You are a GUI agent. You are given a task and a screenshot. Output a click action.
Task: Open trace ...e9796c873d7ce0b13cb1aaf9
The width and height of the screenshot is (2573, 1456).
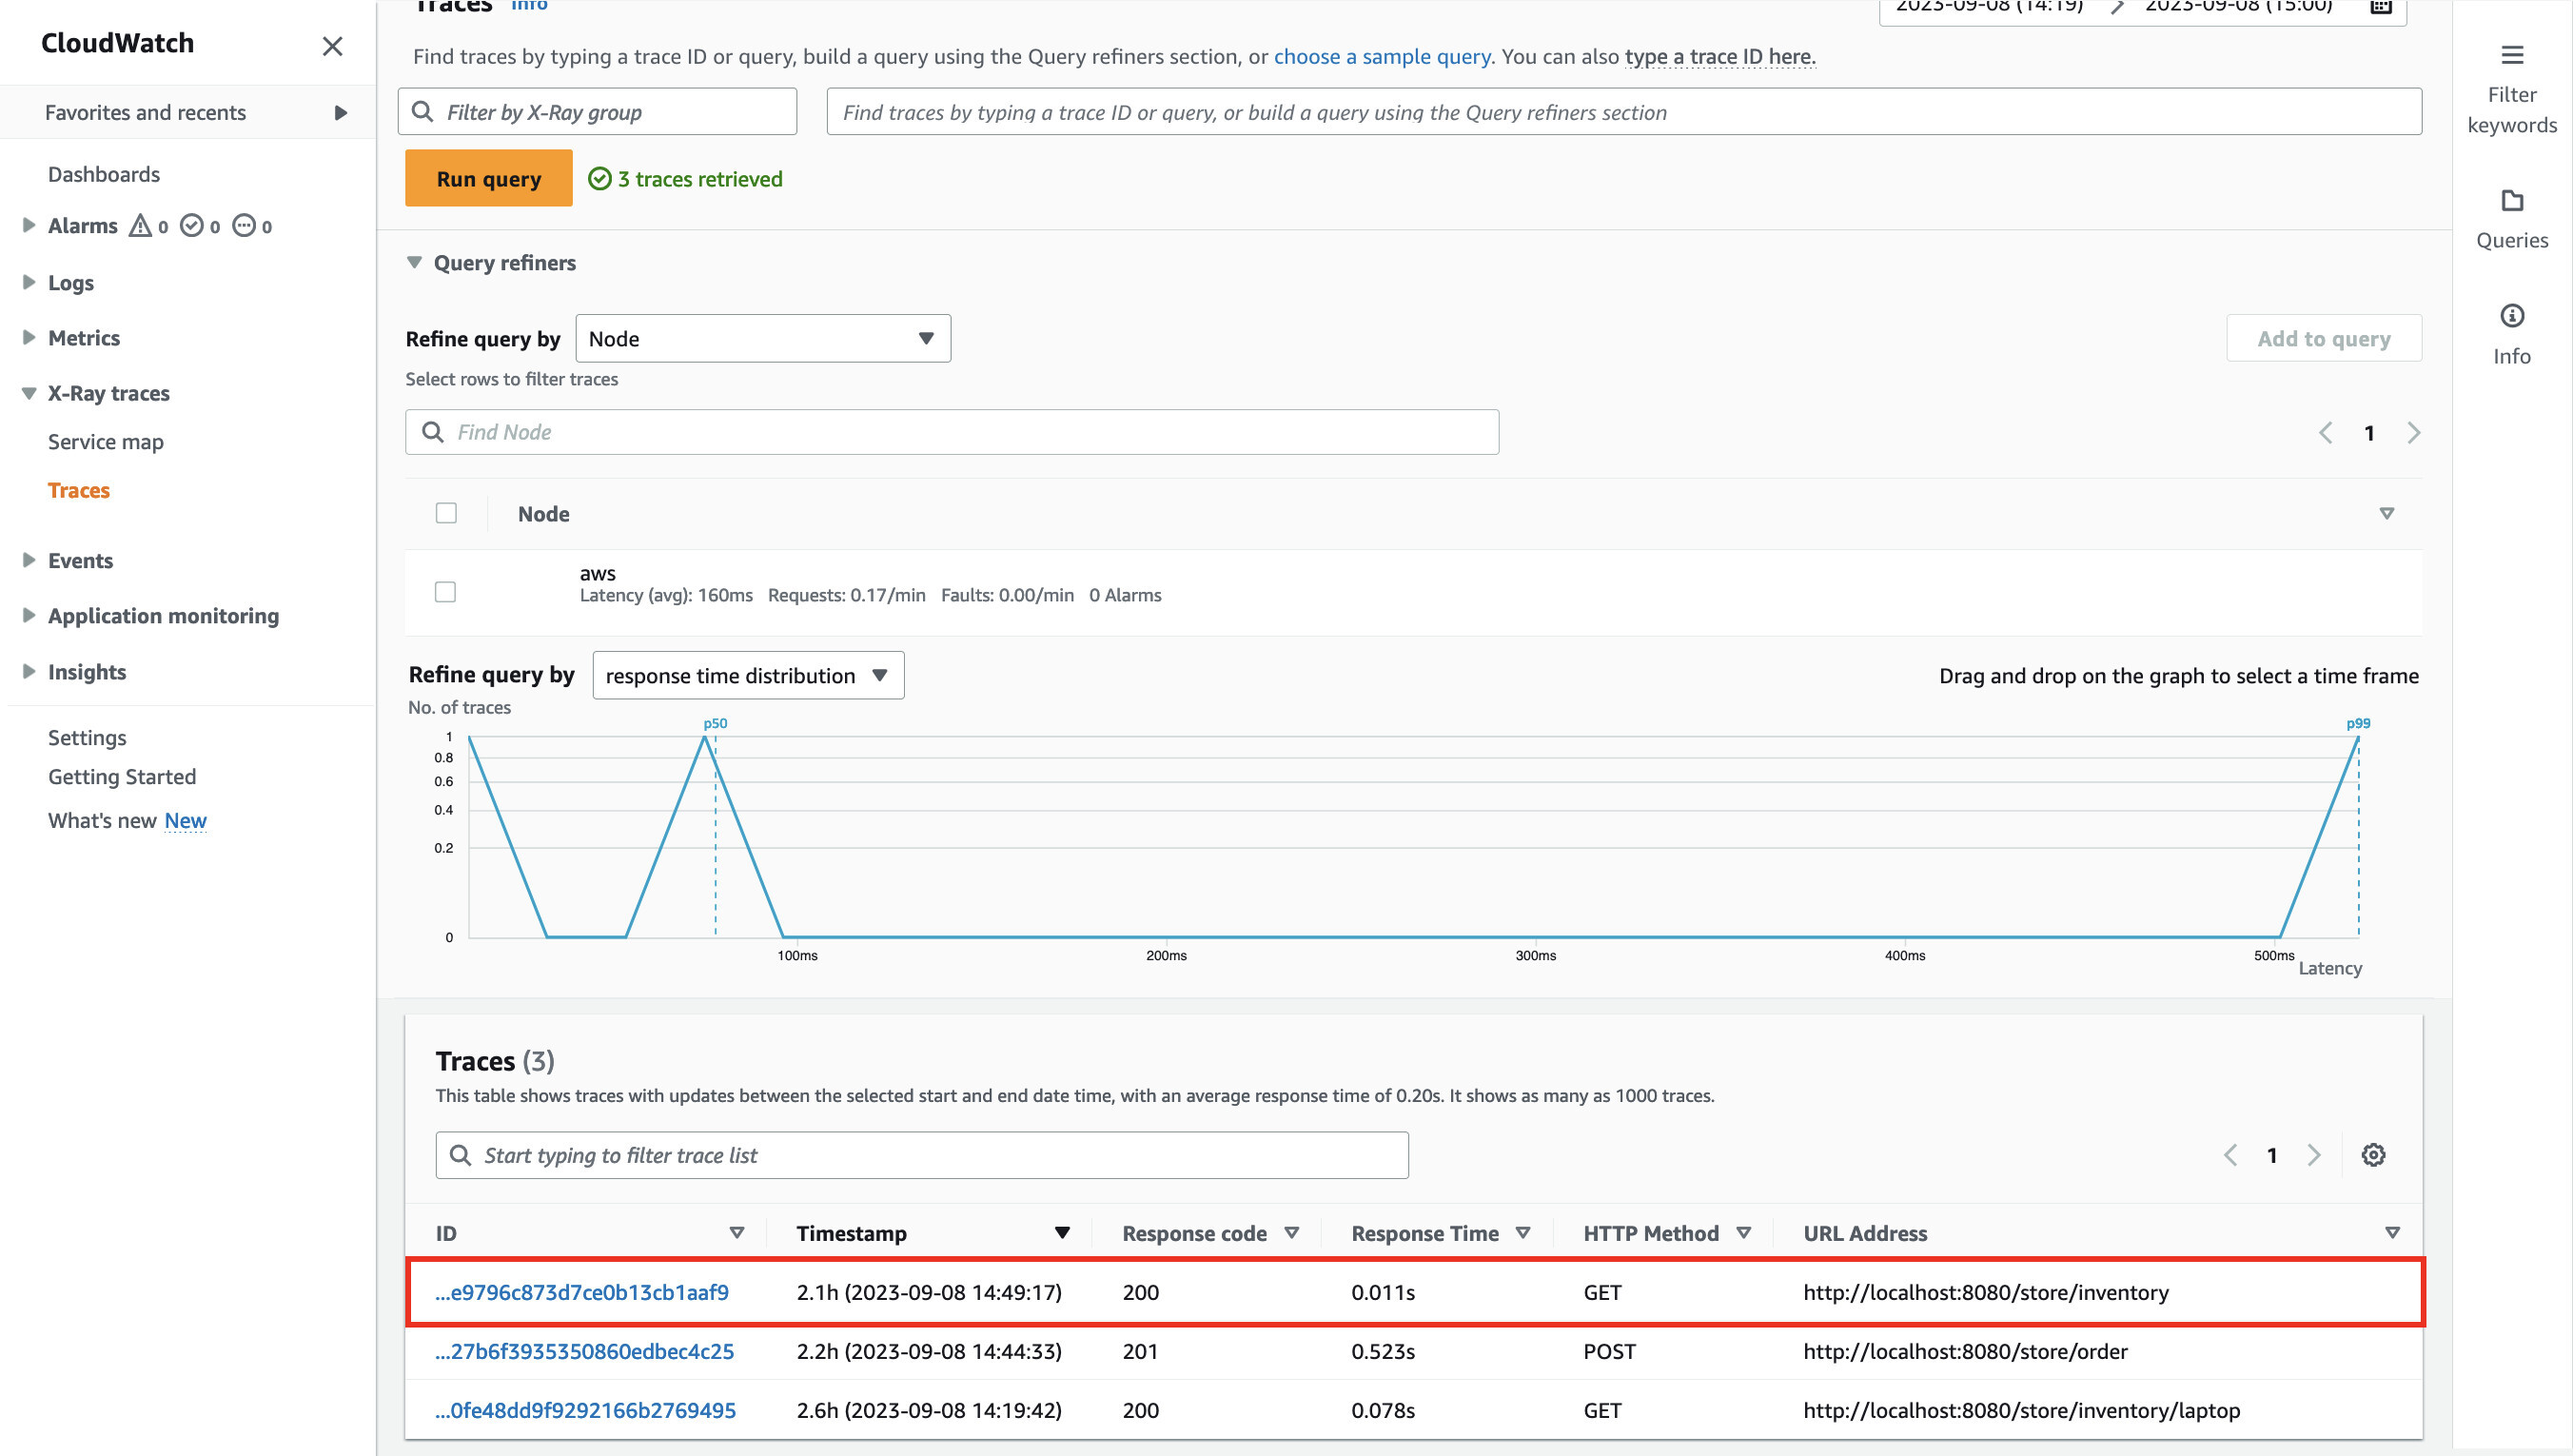point(581,1292)
